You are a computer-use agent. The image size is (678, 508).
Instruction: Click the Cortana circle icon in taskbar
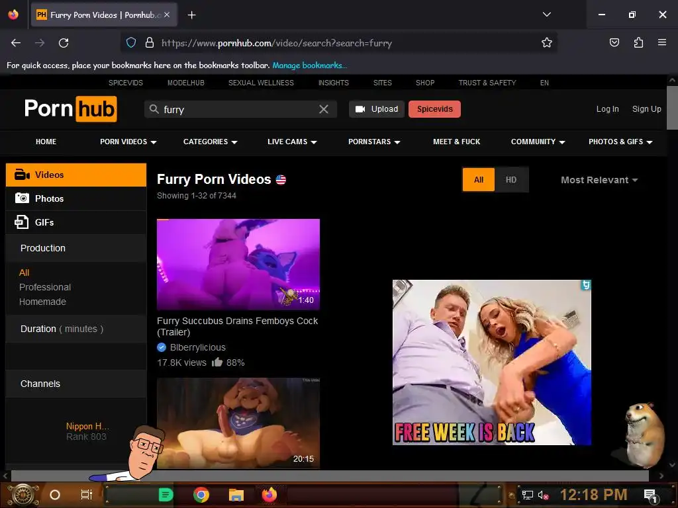coord(55,495)
